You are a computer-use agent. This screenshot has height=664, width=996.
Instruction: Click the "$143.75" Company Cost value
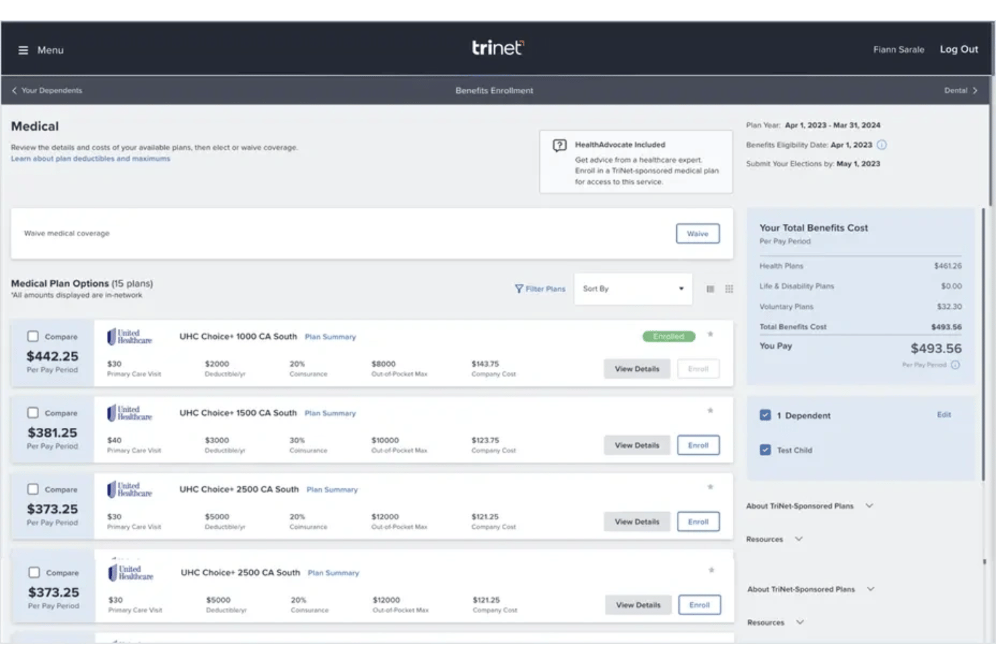tap(485, 364)
